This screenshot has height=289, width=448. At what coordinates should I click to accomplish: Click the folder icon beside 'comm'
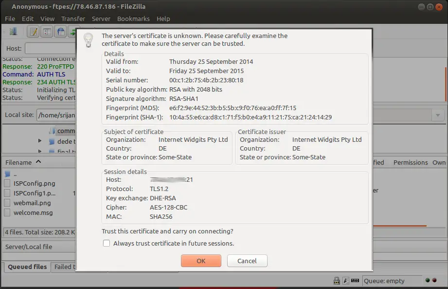click(x=52, y=131)
